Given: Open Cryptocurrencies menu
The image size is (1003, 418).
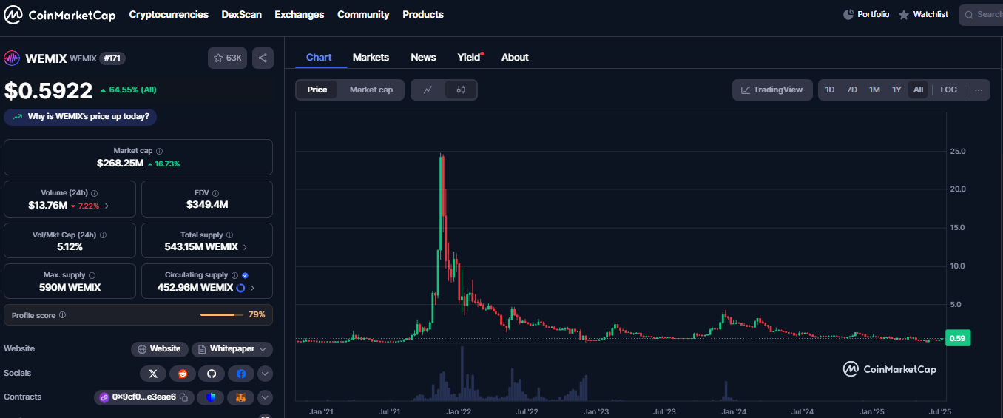Looking at the screenshot, I should click(x=169, y=14).
